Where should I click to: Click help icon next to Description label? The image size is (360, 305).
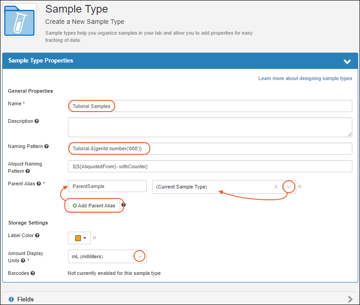tap(37, 121)
